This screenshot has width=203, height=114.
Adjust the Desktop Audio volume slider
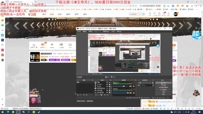pyautogui.click(x=121, y=93)
